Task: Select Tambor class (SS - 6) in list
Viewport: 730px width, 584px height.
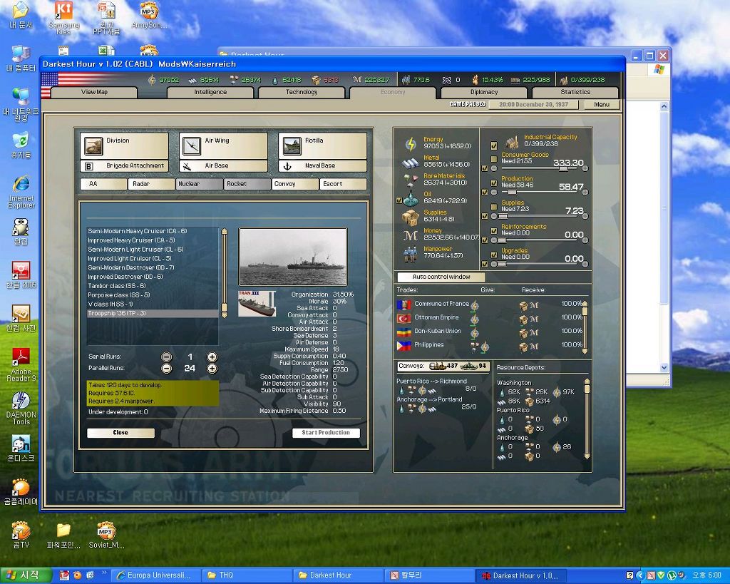Action: [x=153, y=286]
